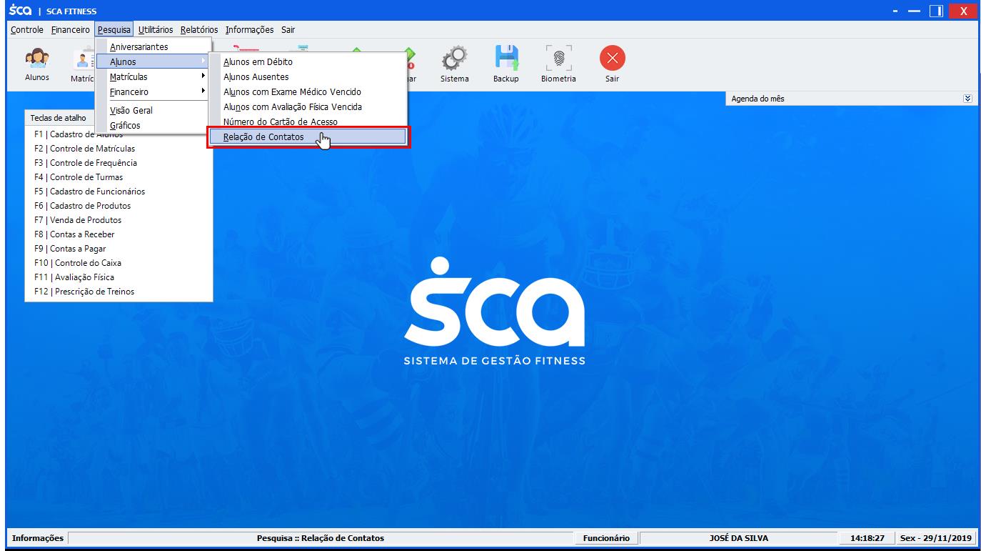981x551 pixels.
Task: Maximize the SCA FITNESS window
Action: [x=936, y=11]
